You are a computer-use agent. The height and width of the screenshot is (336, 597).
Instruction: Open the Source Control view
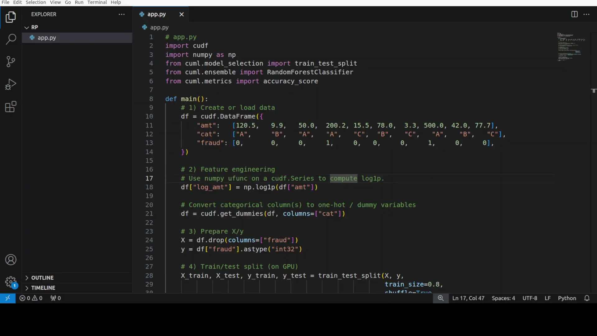(11, 62)
